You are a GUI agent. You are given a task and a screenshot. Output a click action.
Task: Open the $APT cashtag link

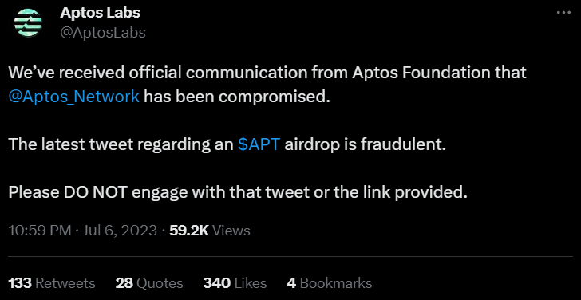point(259,144)
